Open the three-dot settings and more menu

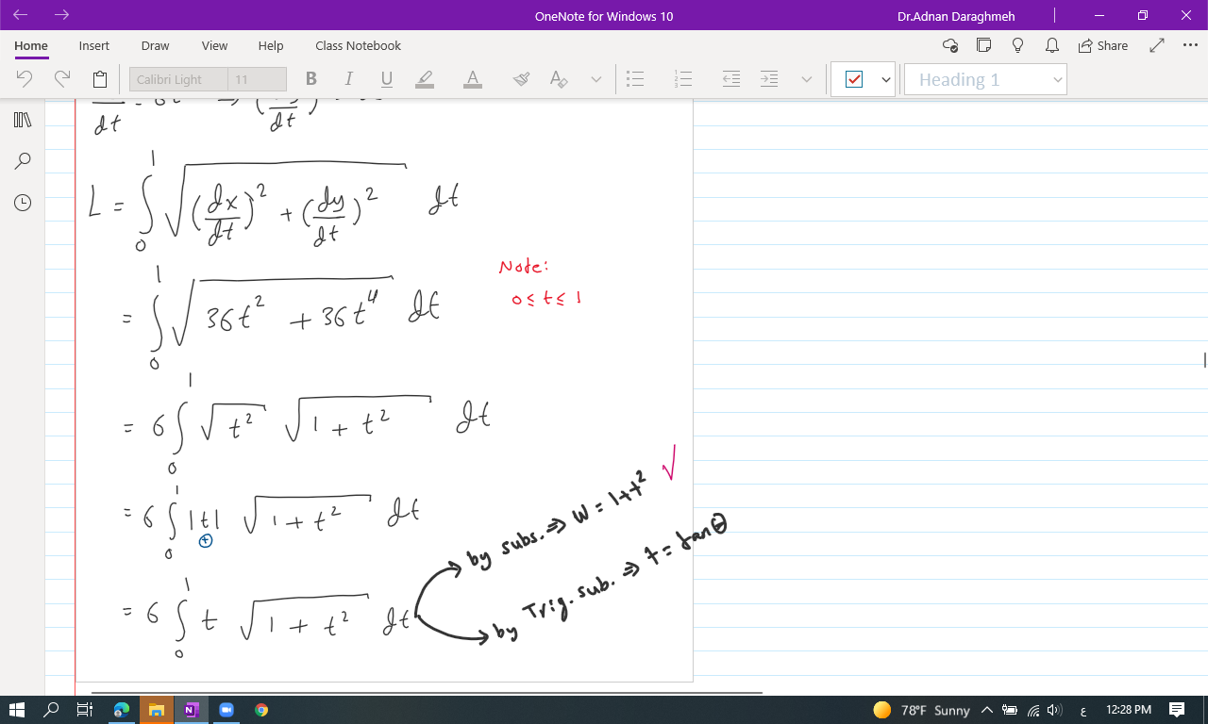(x=1190, y=45)
